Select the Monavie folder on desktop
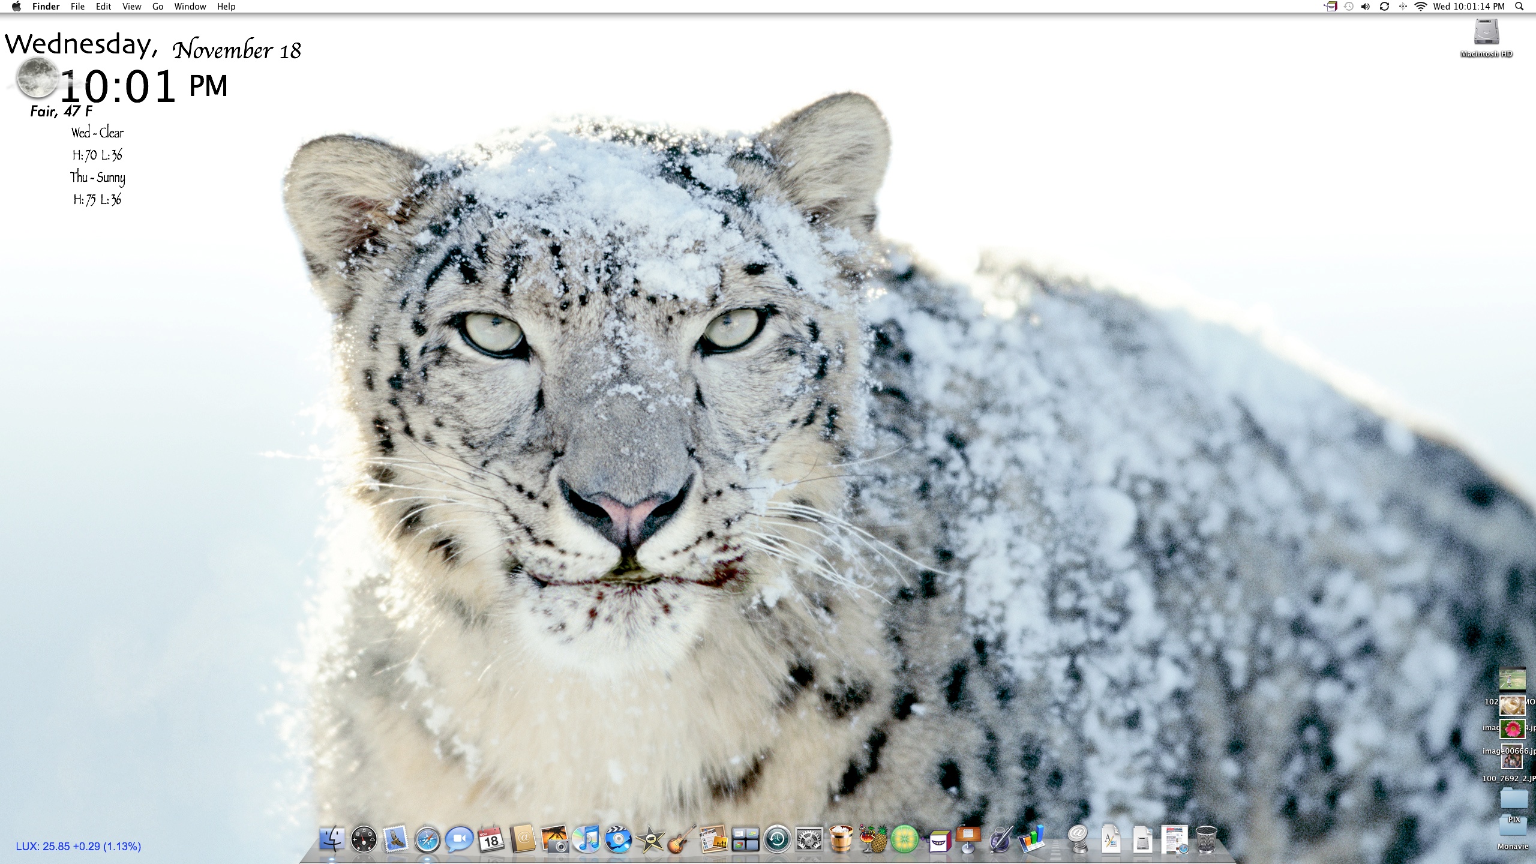The width and height of the screenshot is (1536, 864). click(1513, 826)
